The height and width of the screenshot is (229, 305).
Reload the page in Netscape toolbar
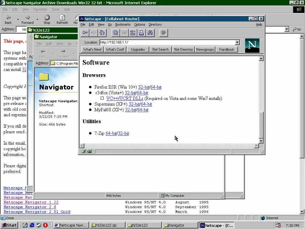(x=116, y=33)
